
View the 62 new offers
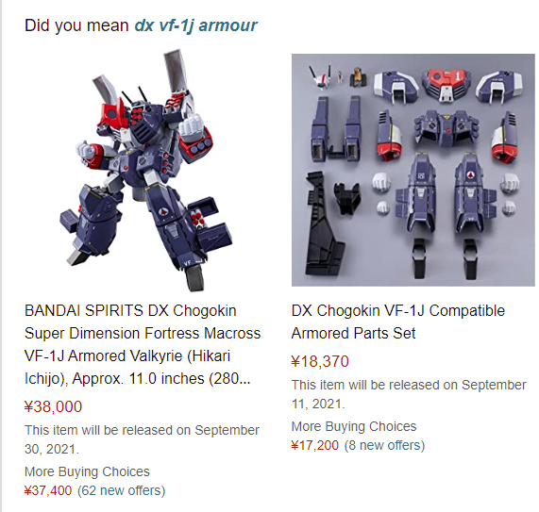[122, 490]
